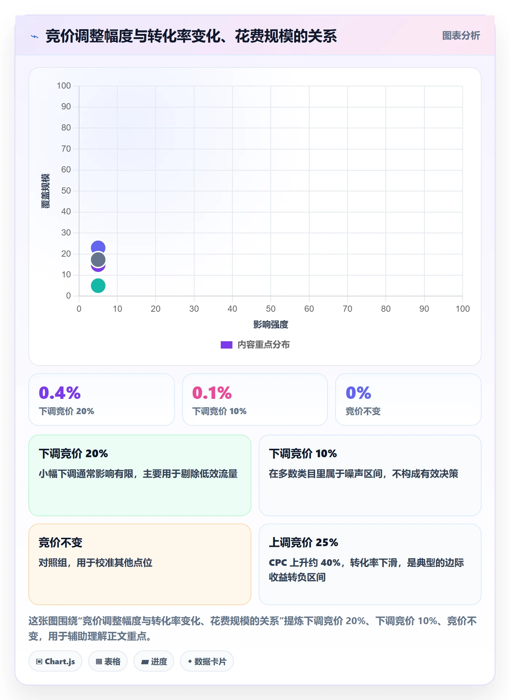Open the 0.4% 下调竞价 20% stat card

pos(102,400)
